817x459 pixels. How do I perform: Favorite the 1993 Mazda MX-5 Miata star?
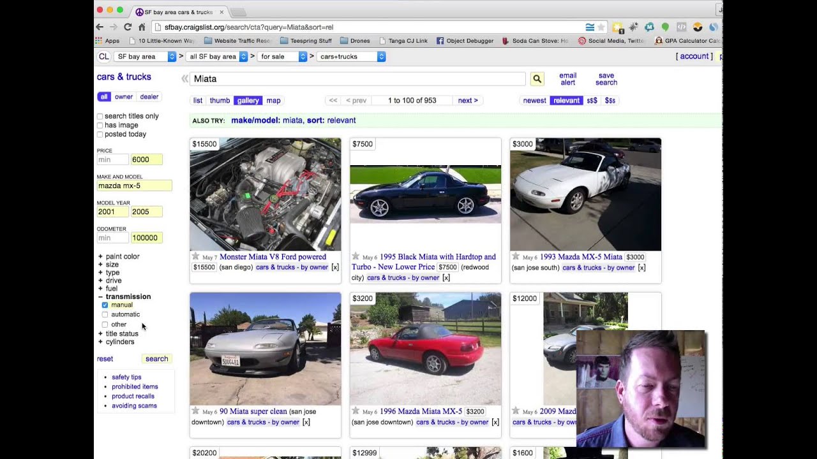[x=516, y=256]
